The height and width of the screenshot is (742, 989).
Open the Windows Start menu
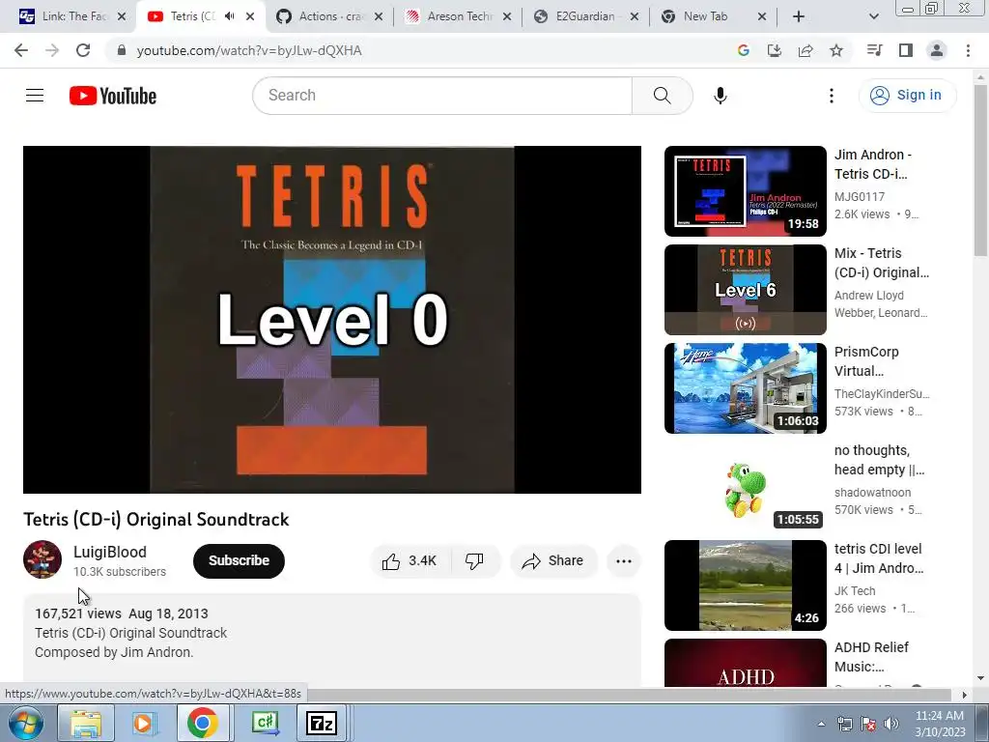(x=26, y=723)
